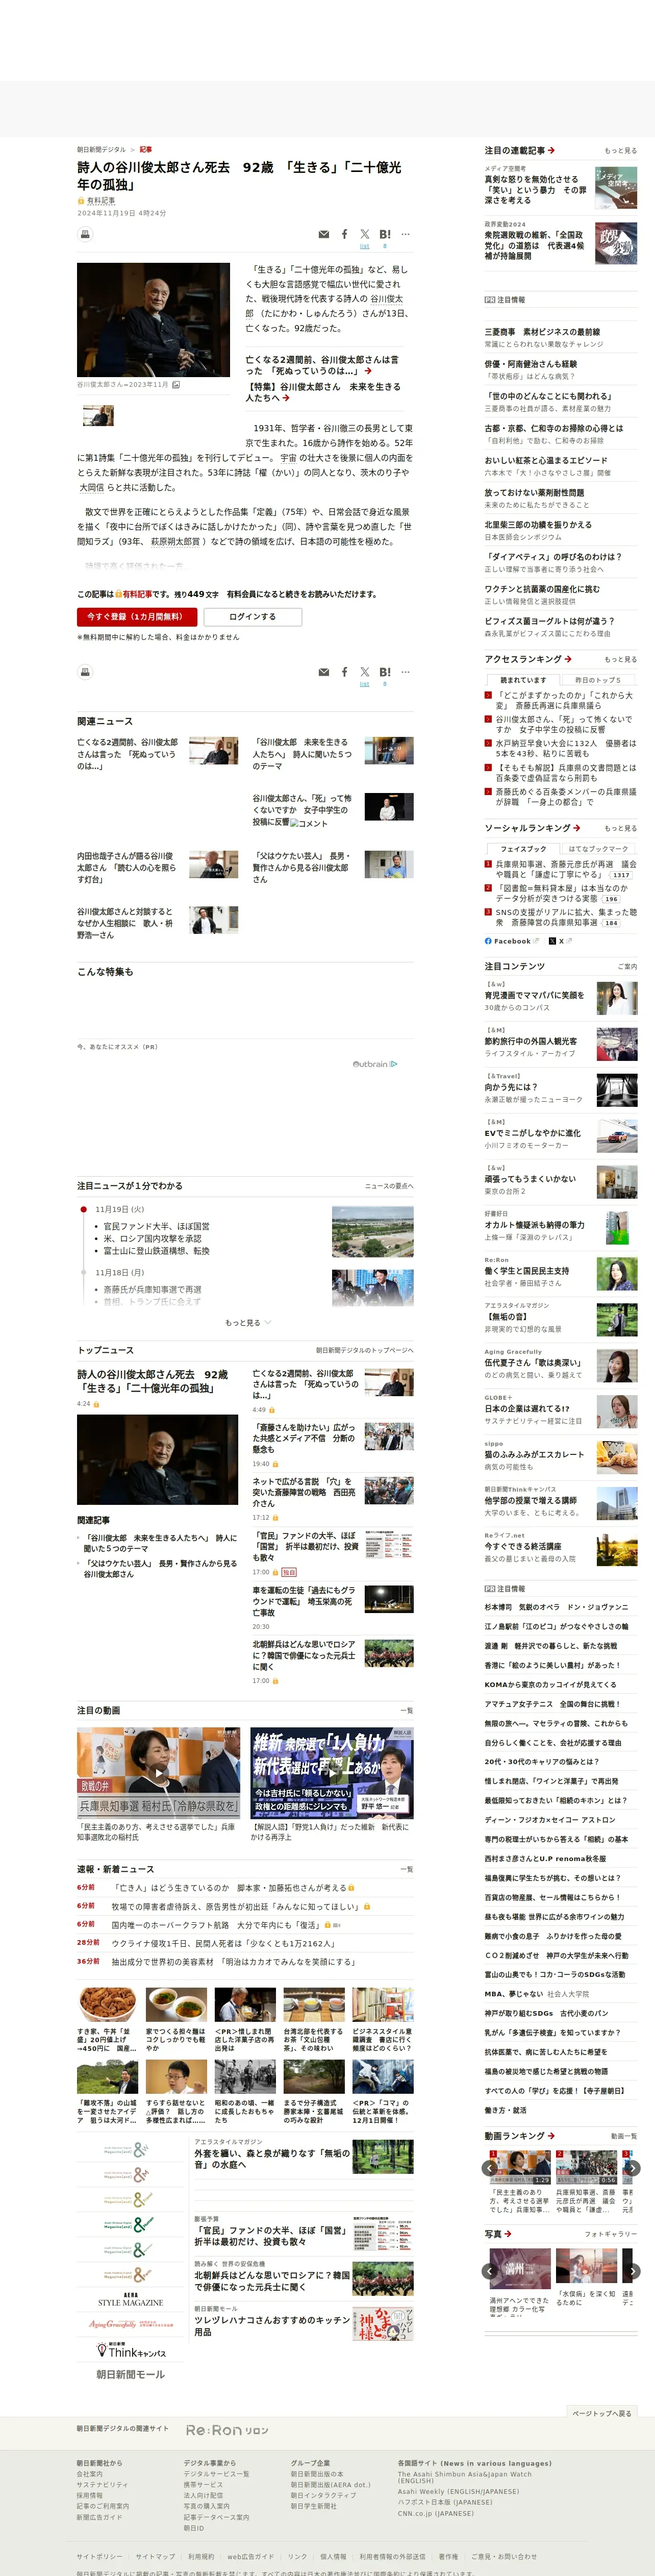Click red arrow next to アクセスランキング heading
This screenshot has width=655, height=2576.
568,659
